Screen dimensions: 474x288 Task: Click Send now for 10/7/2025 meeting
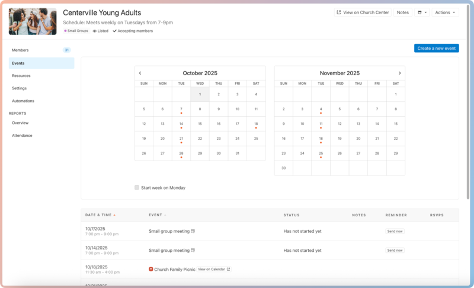[395, 231]
